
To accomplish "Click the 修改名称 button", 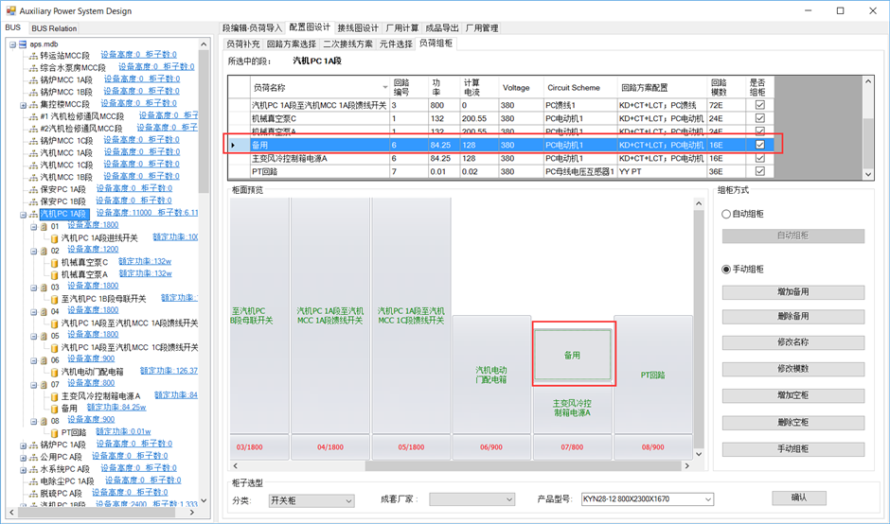I will pos(792,342).
